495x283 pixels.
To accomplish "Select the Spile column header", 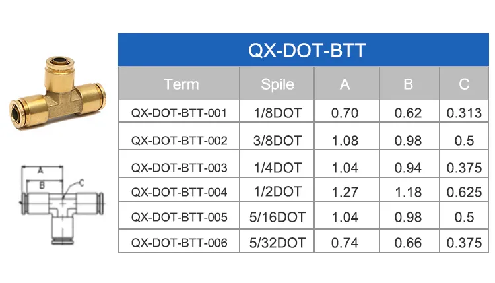I will (x=277, y=84).
